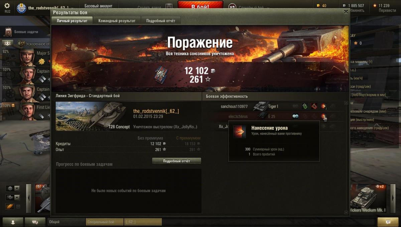The image size is (401, 227).
Task: Click the notification icon at bottom right
Action: click(x=388, y=222)
